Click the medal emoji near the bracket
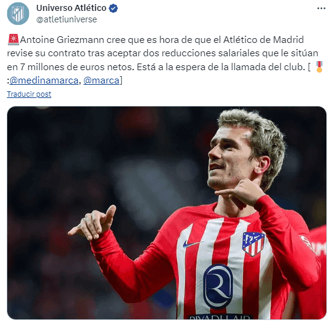 319,67
